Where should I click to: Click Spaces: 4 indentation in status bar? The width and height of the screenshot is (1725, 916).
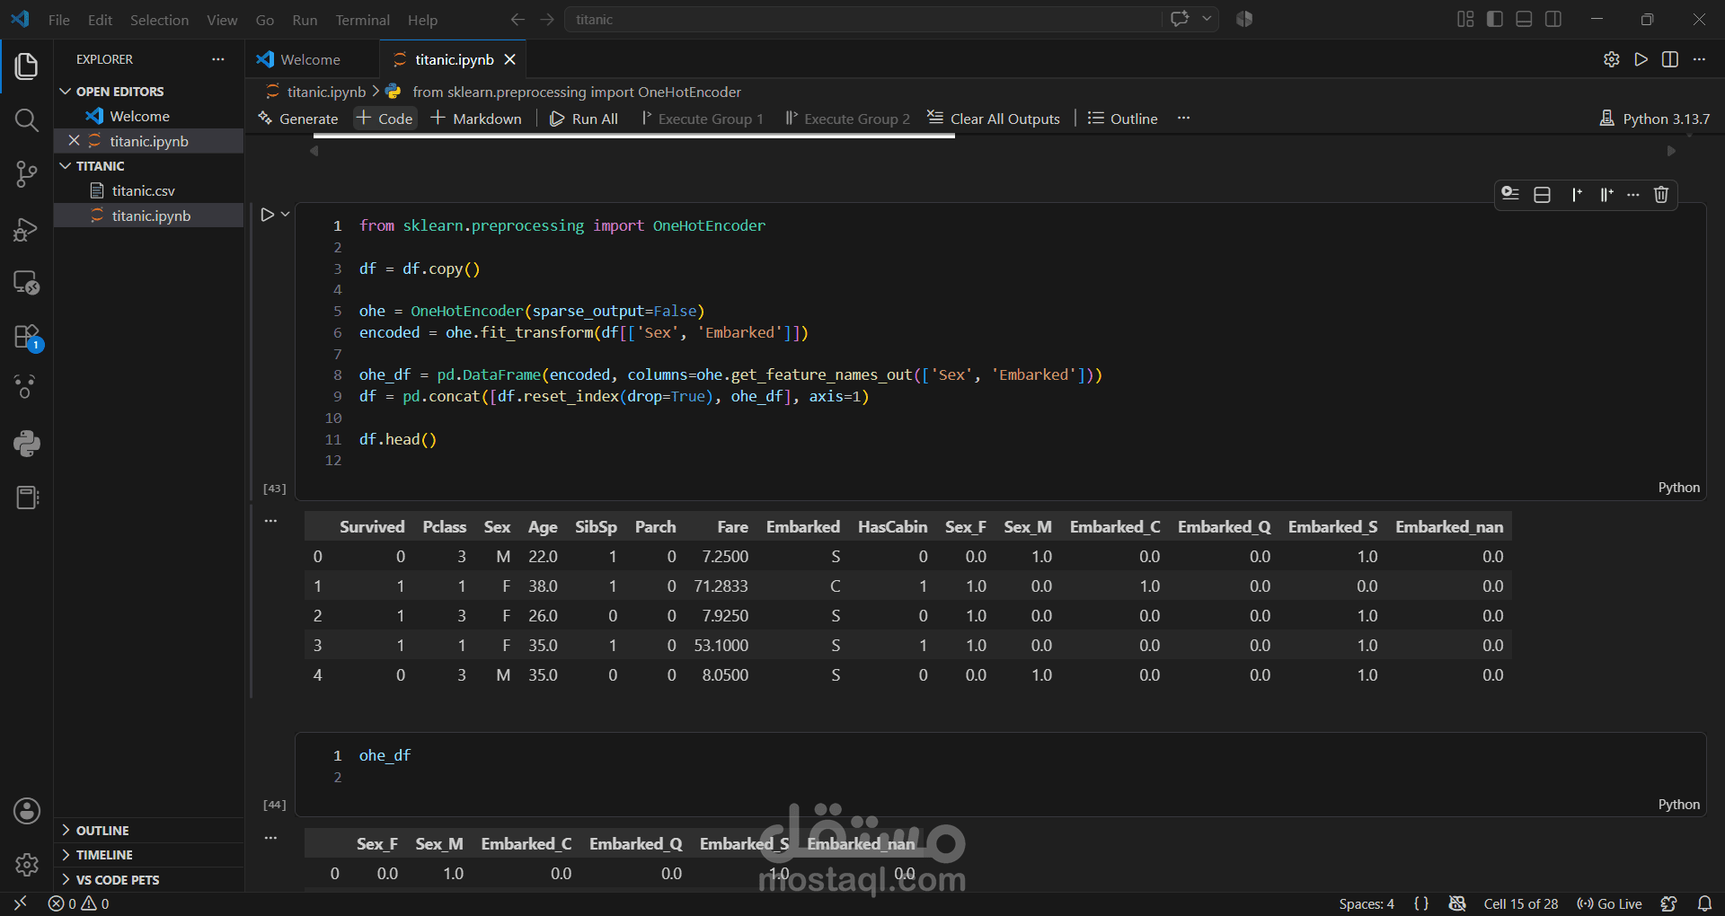pos(1367,903)
